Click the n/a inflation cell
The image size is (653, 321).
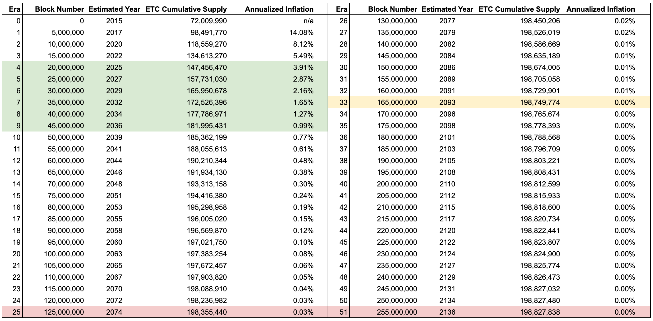pos(308,21)
